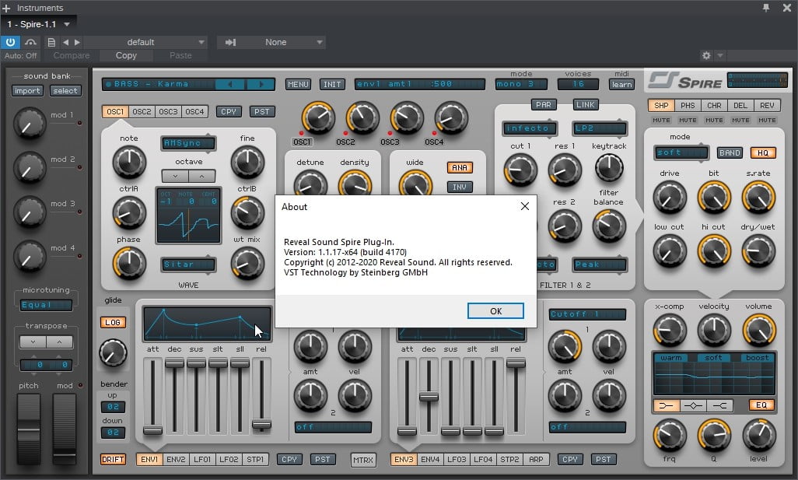Click the Spire logo
The image size is (798, 480).
pyautogui.click(x=685, y=81)
